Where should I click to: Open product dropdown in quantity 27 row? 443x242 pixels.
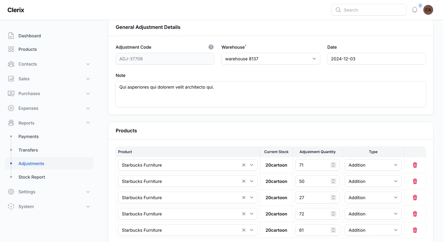coord(252,197)
